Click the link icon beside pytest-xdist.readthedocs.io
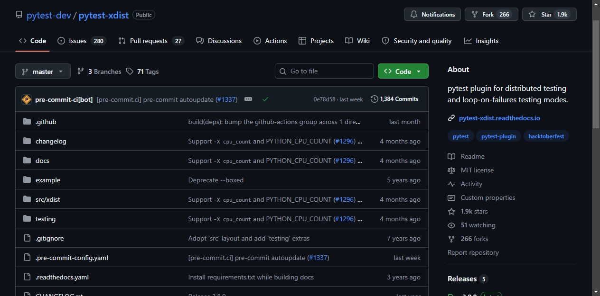The width and height of the screenshot is (600, 296). tap(451, 118)
